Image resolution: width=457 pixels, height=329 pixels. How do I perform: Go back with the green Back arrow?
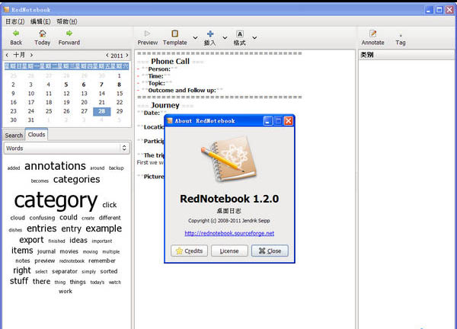16,37
